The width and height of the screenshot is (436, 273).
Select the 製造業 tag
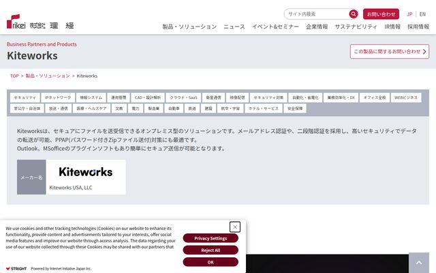point(153,109)
